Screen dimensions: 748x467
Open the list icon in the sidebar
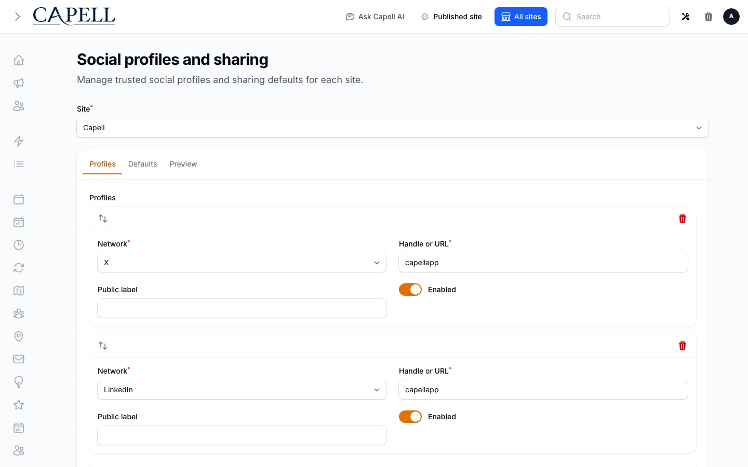(x=19, y=164)
